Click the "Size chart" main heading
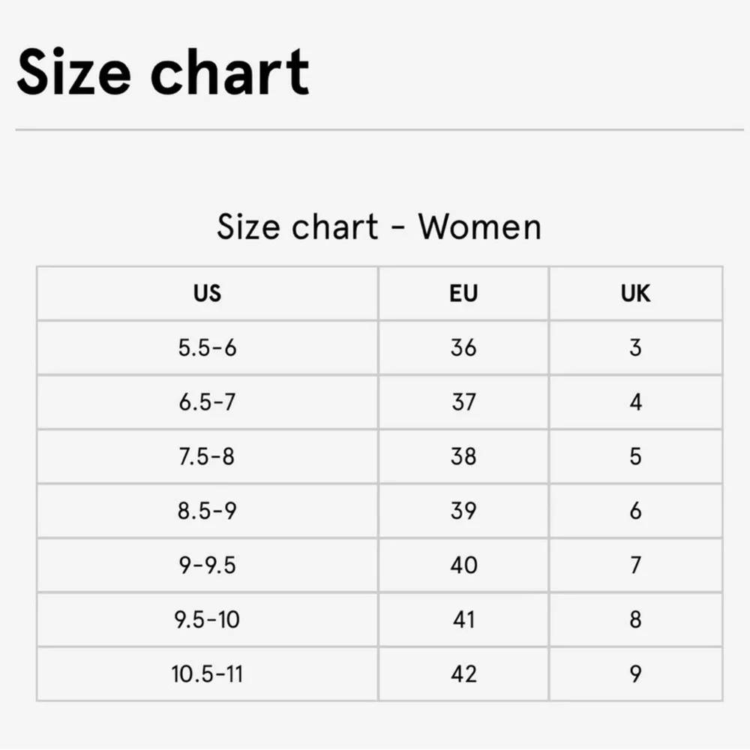 point(163,73)
